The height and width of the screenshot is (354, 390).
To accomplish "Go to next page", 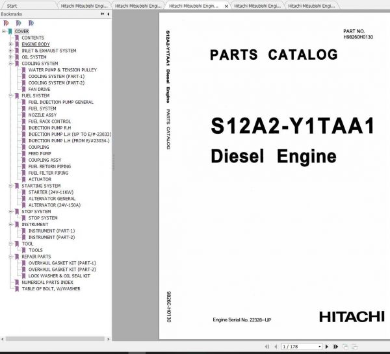I will pyautogui.click(x=327, y=347).
